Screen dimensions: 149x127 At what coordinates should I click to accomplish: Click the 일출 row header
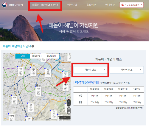pyautogui.click(x=80, y=96)
